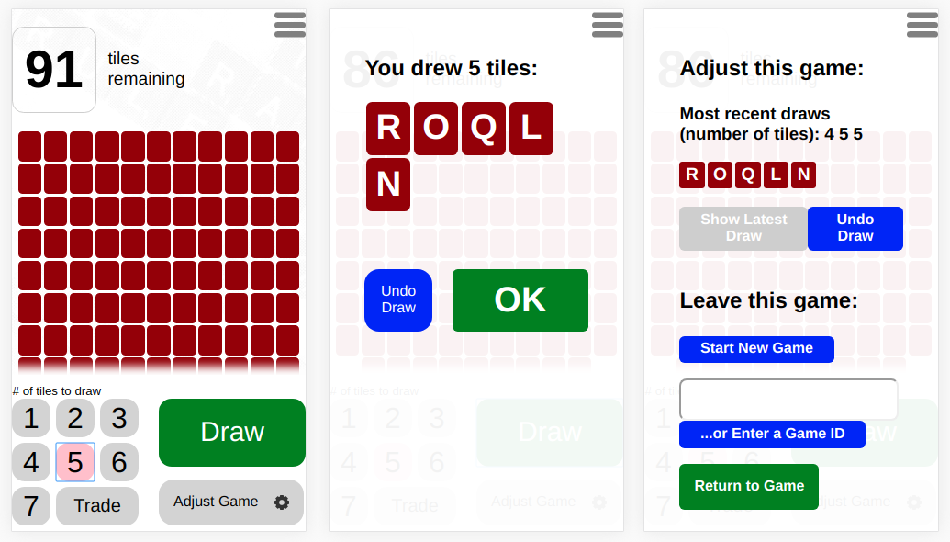Click the small L tile in recent draws
Image resolution: width=950 pixels, height=542 pixels.
(x=776, y=175)
